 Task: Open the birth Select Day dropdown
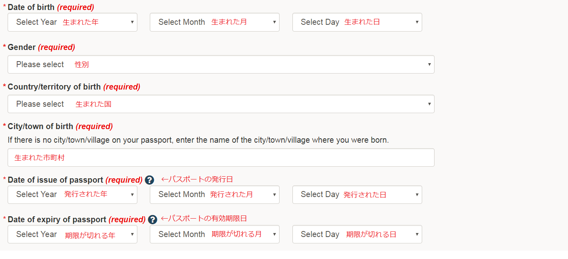click(357, 22)
